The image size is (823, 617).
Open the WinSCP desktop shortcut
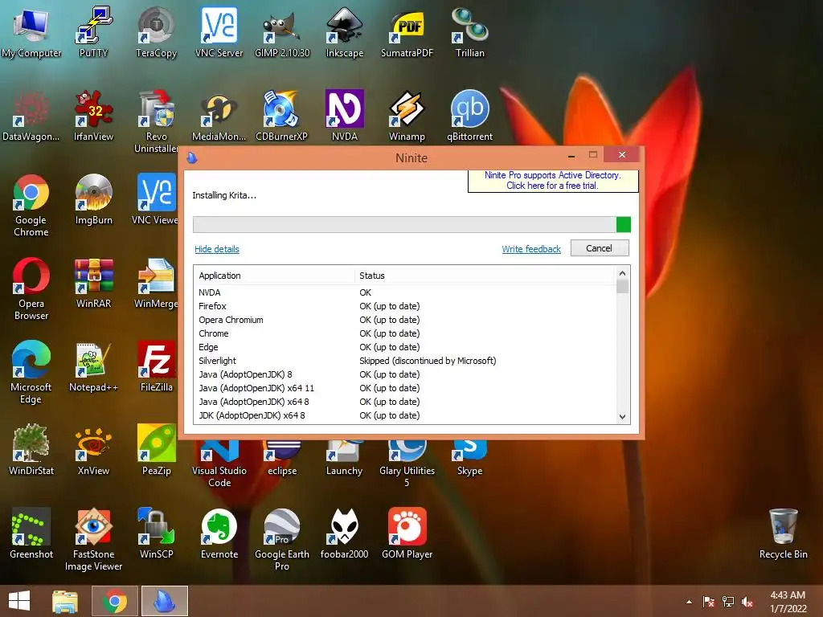pos(157,533)
